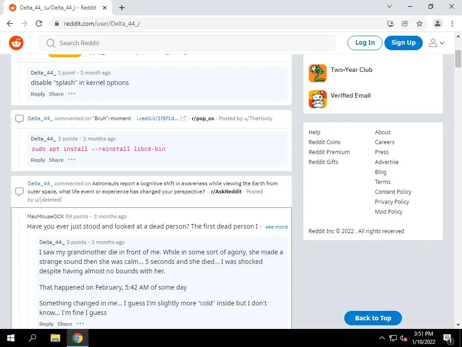Show hidden system tray icons

382,338
